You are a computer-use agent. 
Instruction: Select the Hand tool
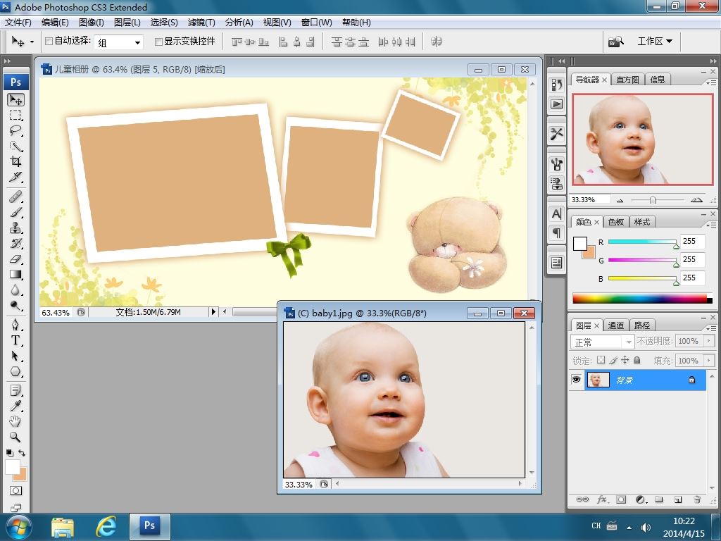[x=15, y=421]
